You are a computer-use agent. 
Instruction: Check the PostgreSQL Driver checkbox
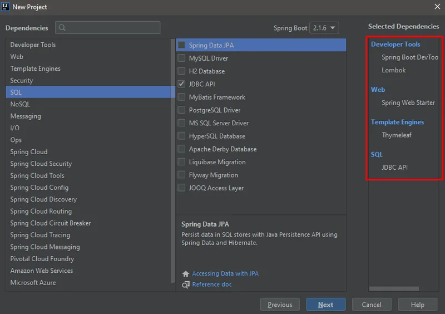(x=181, y=110)
